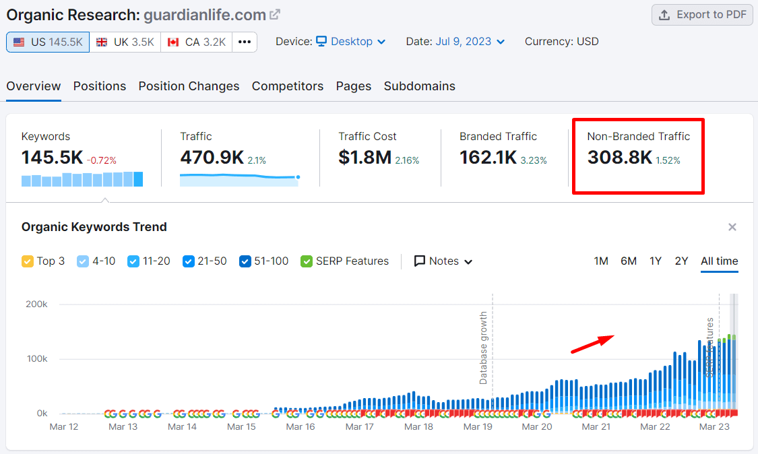This screenshot has width=758, height=454.
Task: Open more countries via three-dot button
Action: 245,42
